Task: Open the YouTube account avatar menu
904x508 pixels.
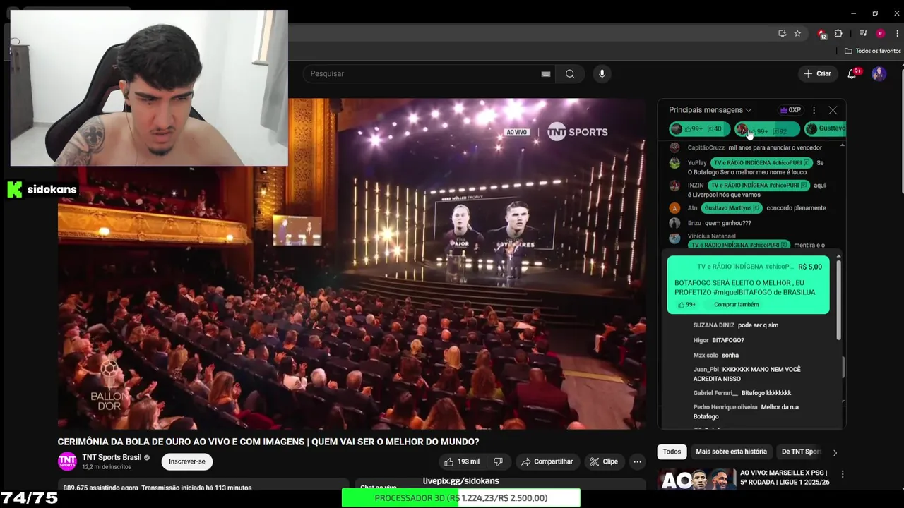Action: click(x=879, y=73)
